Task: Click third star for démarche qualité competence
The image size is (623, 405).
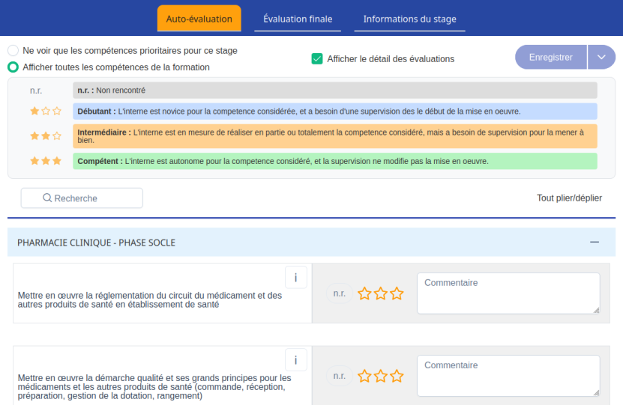Action: tap(397, 376)
